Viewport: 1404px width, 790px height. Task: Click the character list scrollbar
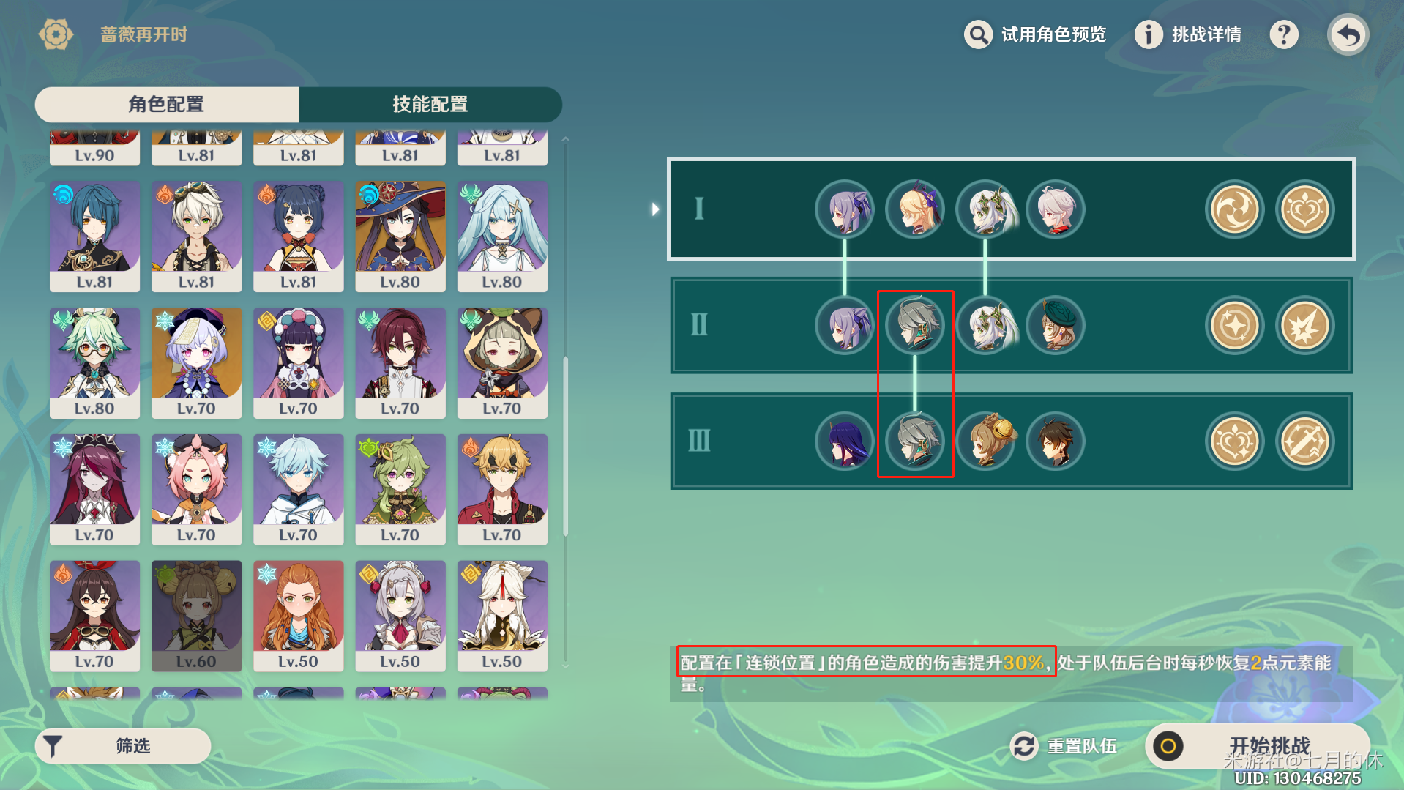(565, 447)
